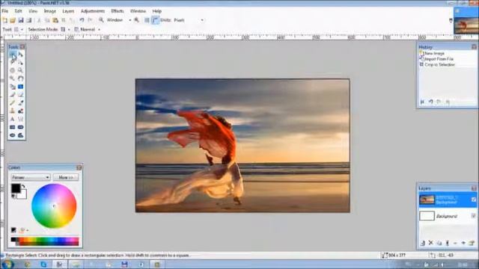Image resolution: width=479 pixels, height=269 pixels.
Task: Select the Text tool
Action: [x=13, y=119]
